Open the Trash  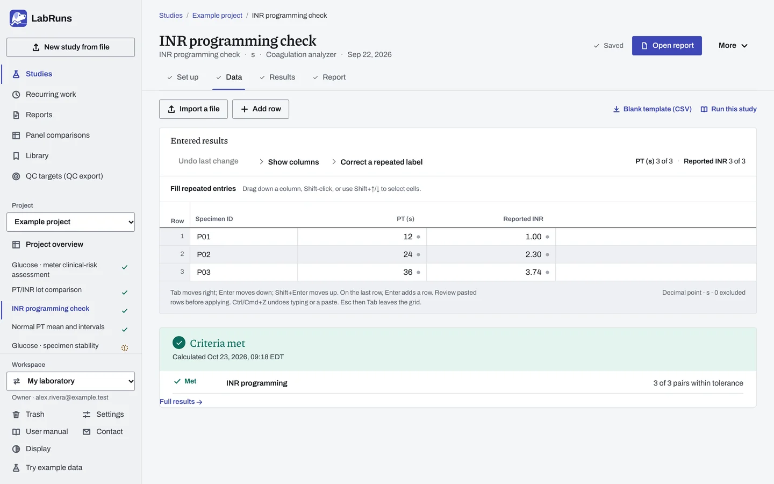pyautogui.click(x=35, y=415)
